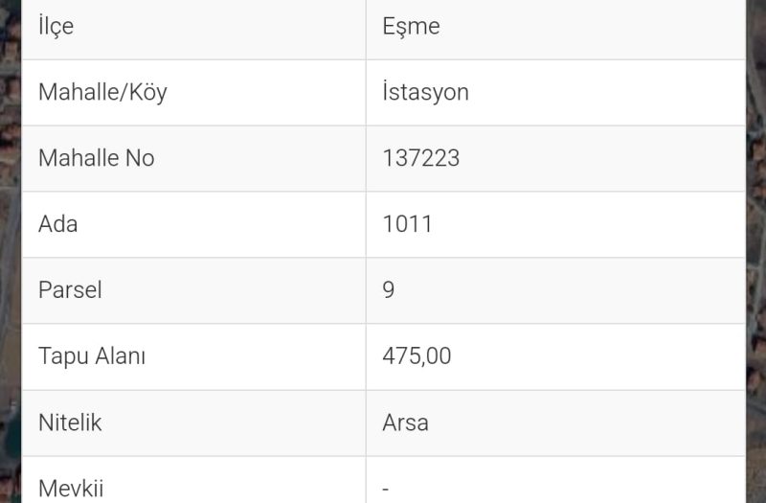Image resolution: width=766 pixels, height=503 pixels.
Task: Click the Tapu Alanı label
Action: tap(92, 356)
